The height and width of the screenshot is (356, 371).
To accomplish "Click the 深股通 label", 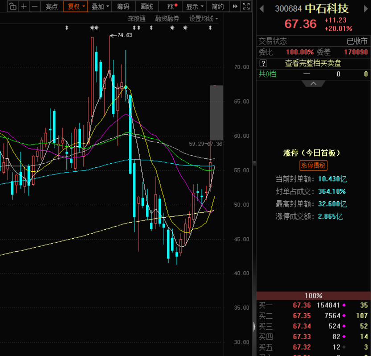I will [136, 19].
